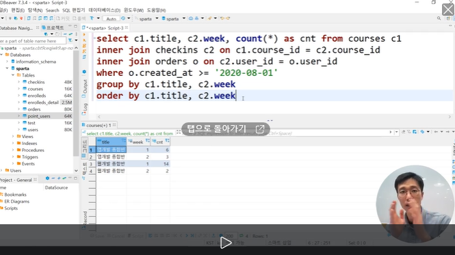Screen dimensions: 455x255
Task: Show the Log side panel
Action: (84, 109)
